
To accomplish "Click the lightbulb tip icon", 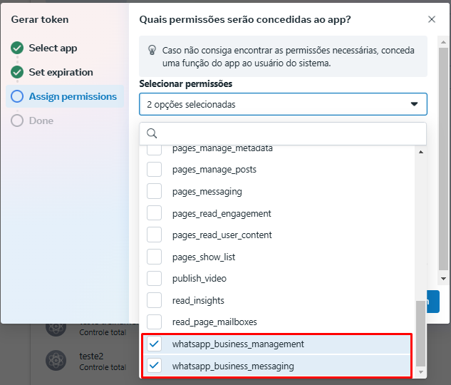I will pos(152,51).
